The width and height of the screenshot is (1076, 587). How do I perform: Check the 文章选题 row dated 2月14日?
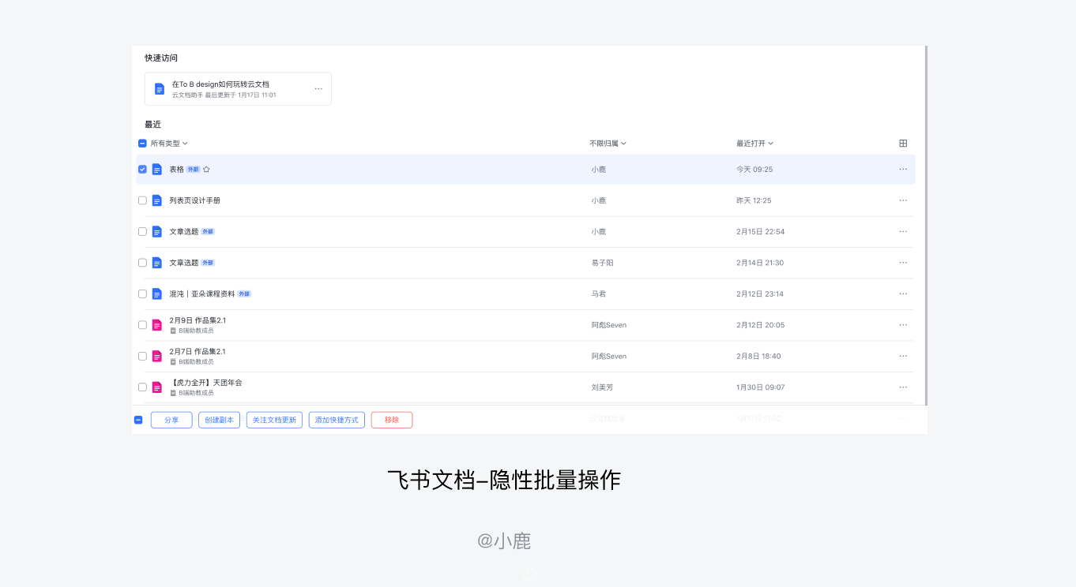tap(142, 263)
